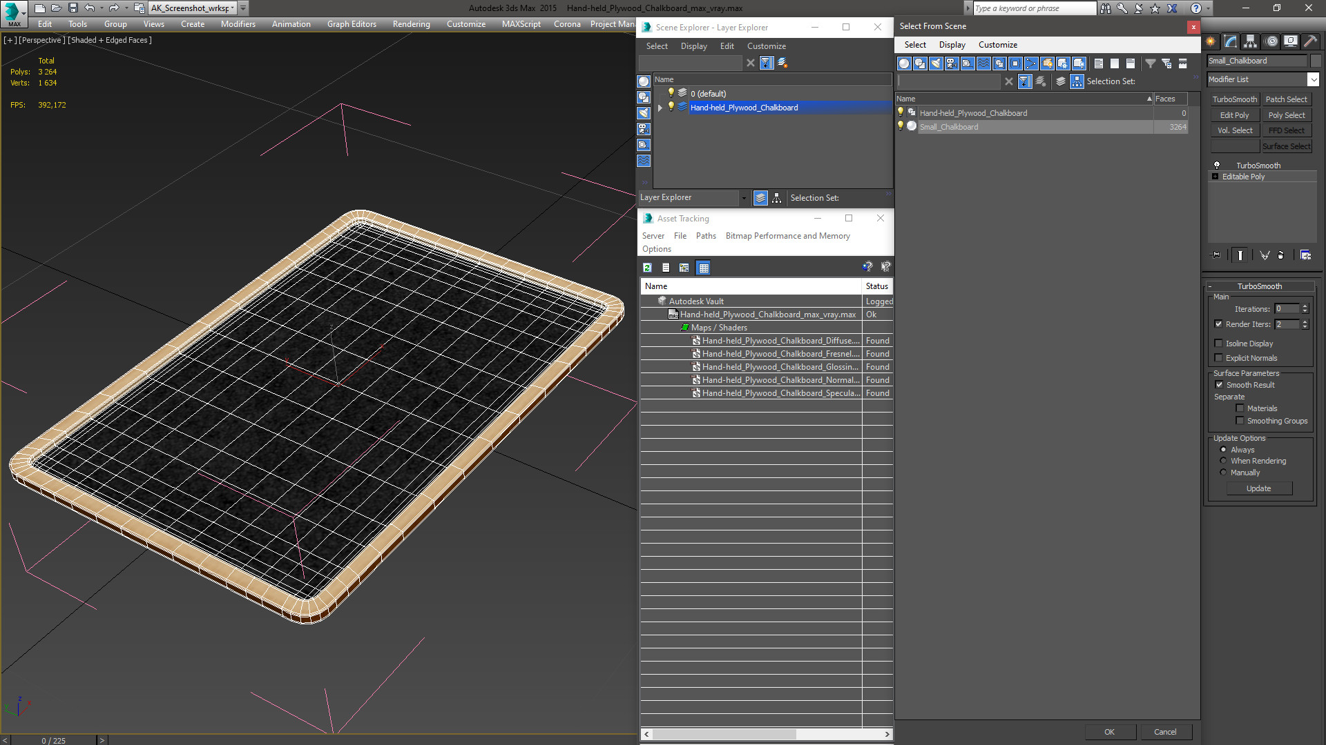Open the Rendering menu
Viewport: 1326px width, 745px height.
click(x=411, y=24)
